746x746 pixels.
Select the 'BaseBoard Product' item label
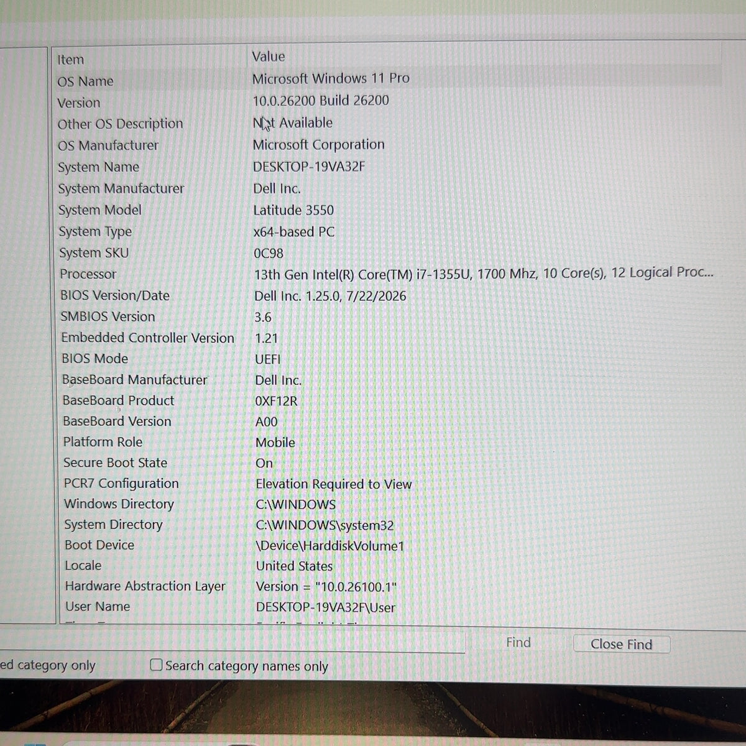tap(118, 401)
